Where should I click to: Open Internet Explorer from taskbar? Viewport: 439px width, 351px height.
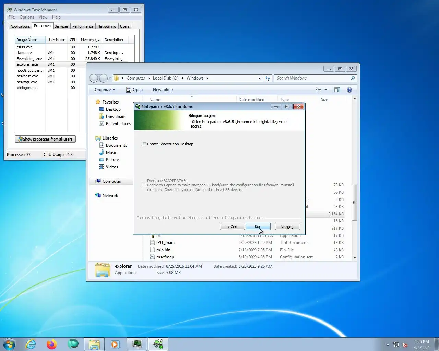tap(31, 344)
